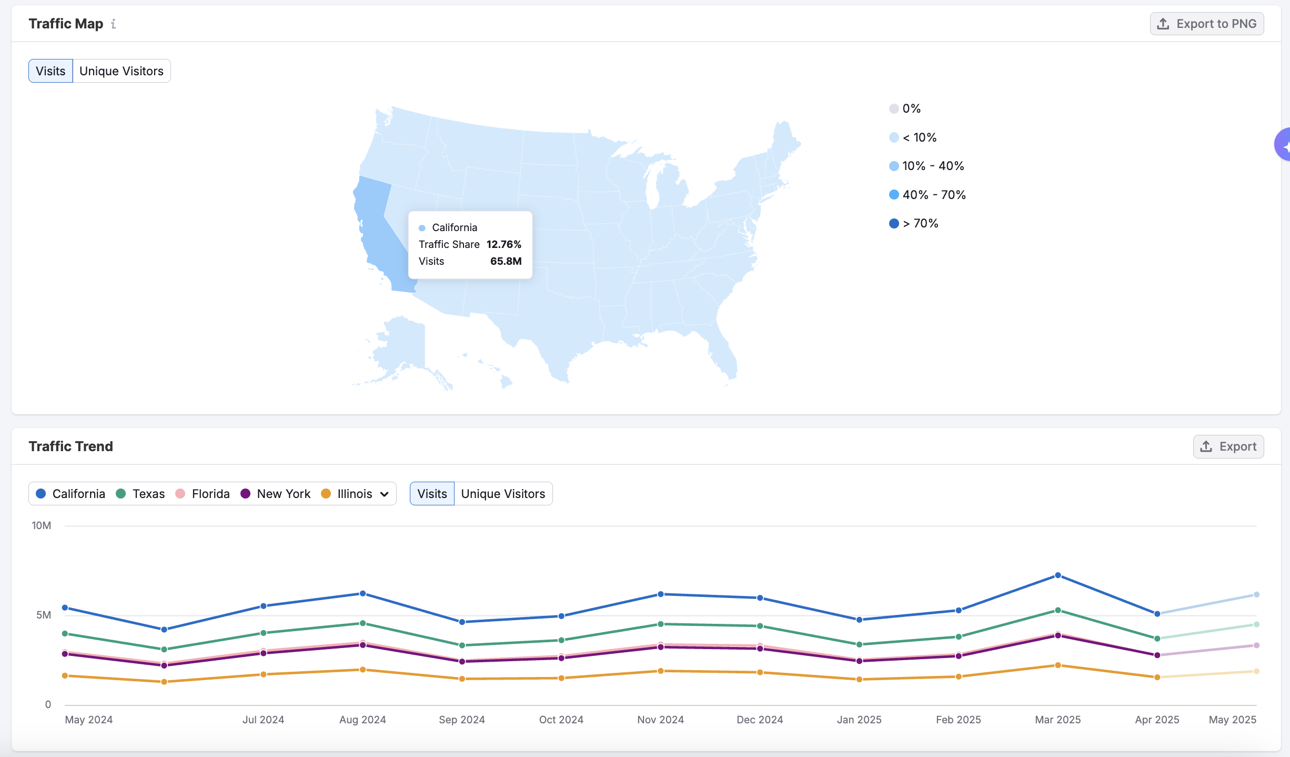Click the purple AI assistant sparkle icon

[x=1284, y=144]
